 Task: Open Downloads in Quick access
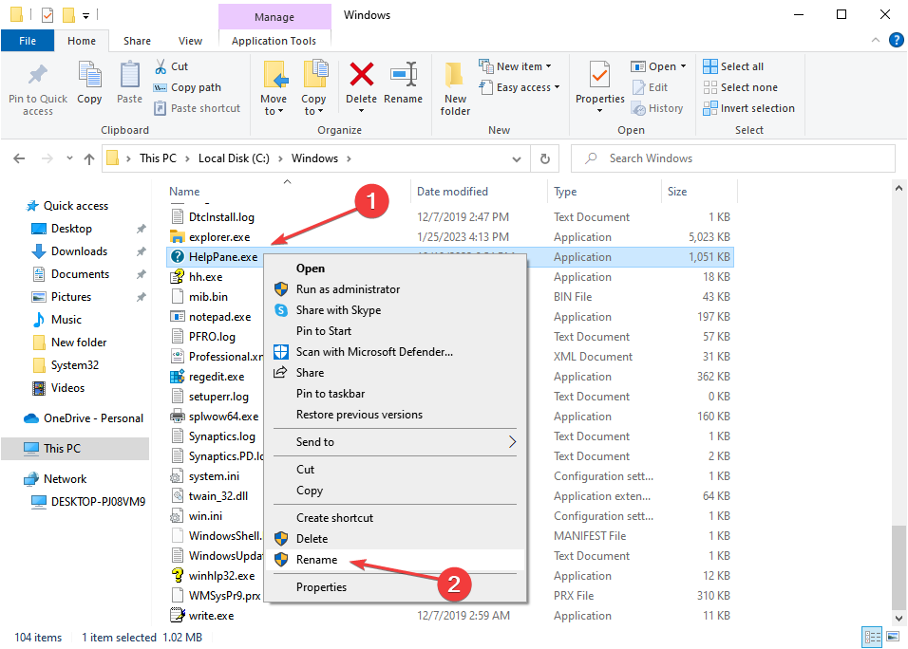coord(80,251)
